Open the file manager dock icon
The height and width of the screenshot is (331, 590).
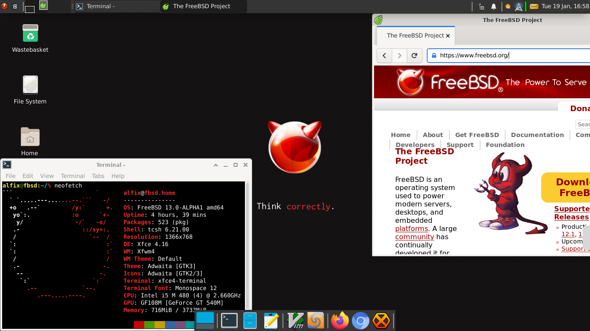pos(250,321)
